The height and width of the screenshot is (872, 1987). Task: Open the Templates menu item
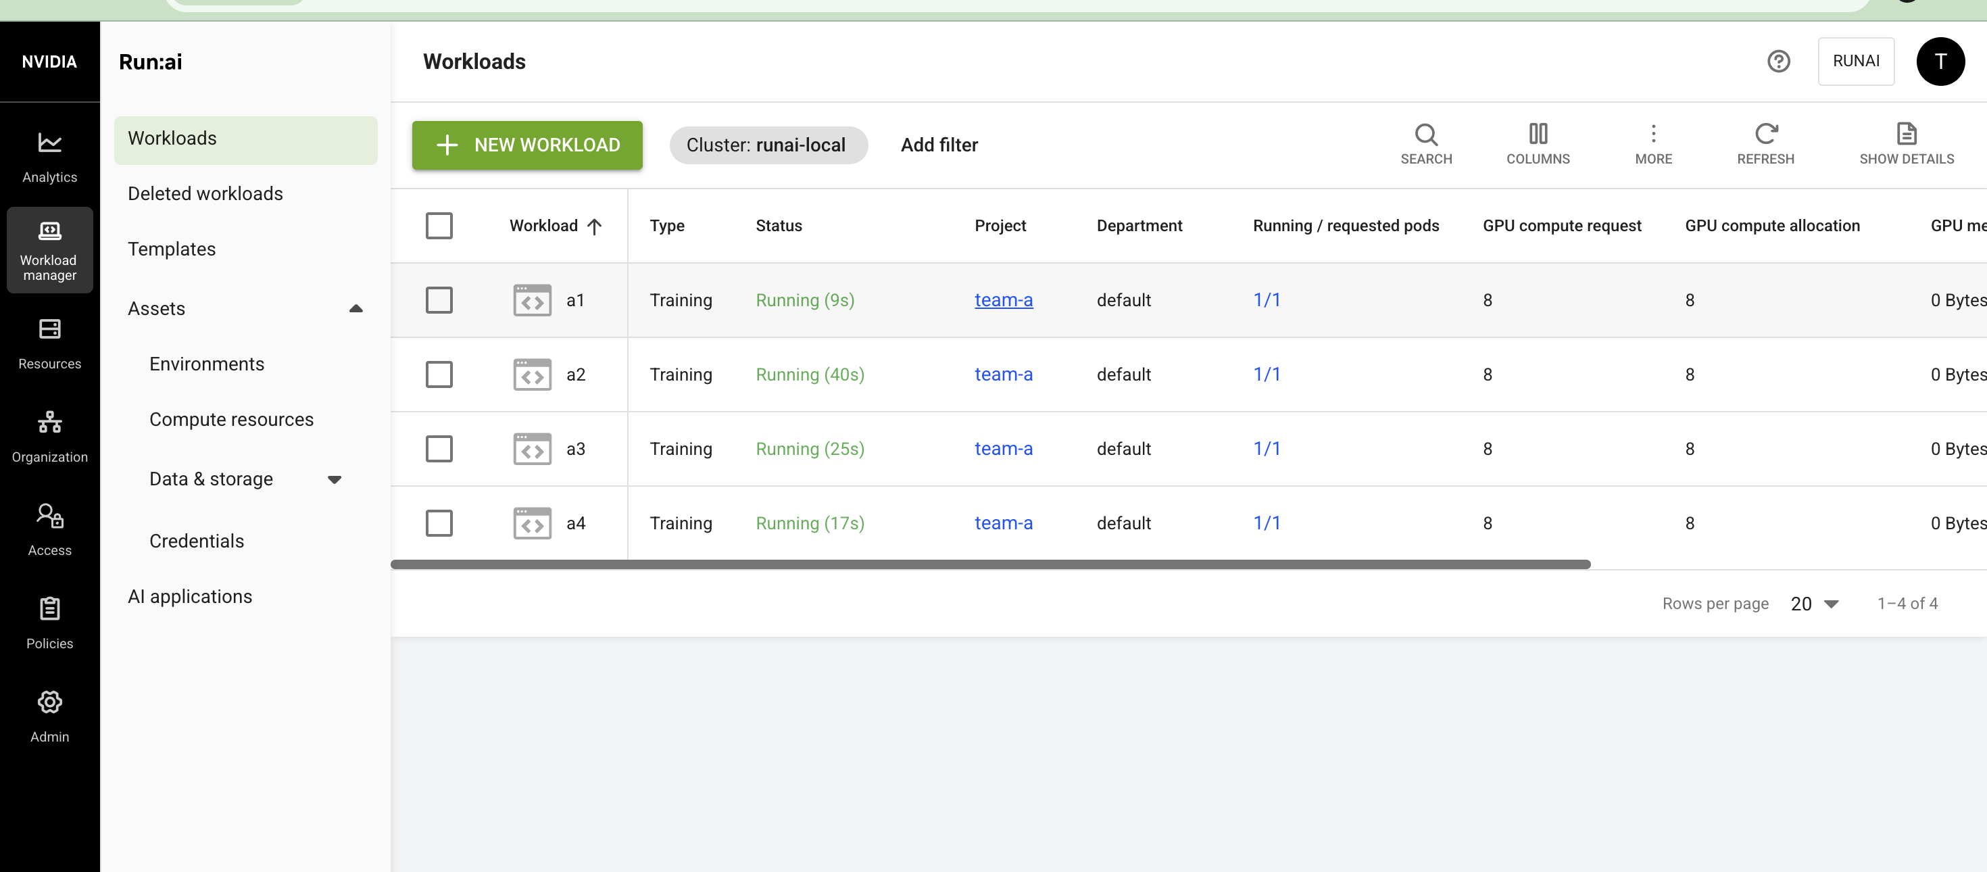245,249
